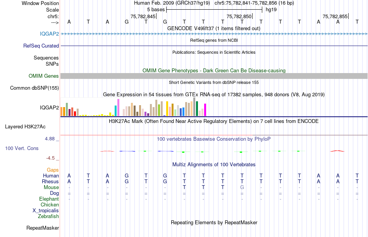Open the 100 Vert. Cons track label
368x237 pixels.
22,148
